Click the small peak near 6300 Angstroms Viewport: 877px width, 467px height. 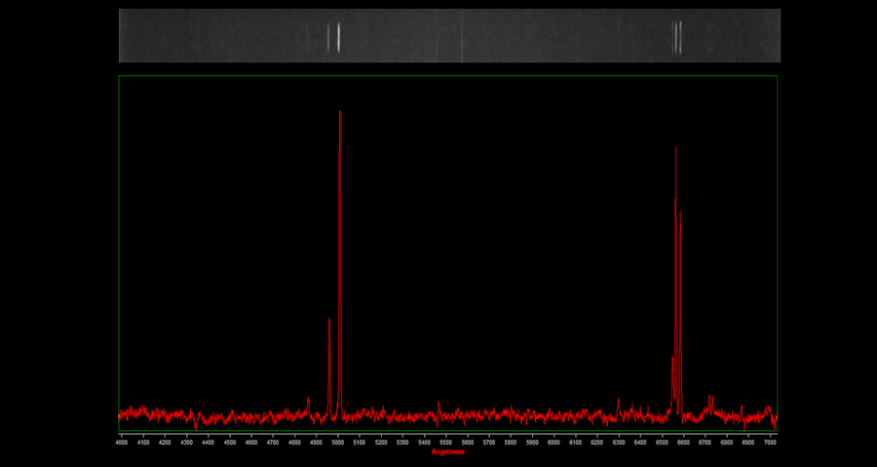pyautogui.click(x=618, y=401)
